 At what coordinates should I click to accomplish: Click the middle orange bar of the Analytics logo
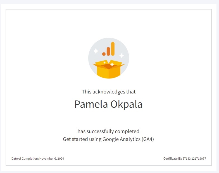pos(108,51)
